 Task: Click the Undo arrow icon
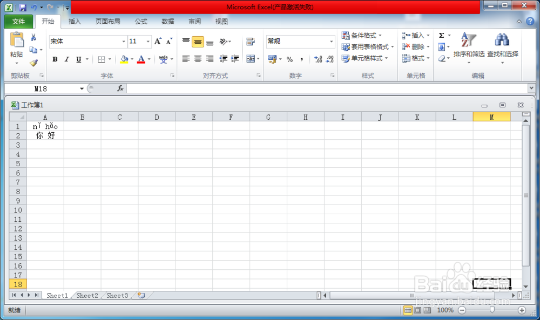click(x=34, y=7)
